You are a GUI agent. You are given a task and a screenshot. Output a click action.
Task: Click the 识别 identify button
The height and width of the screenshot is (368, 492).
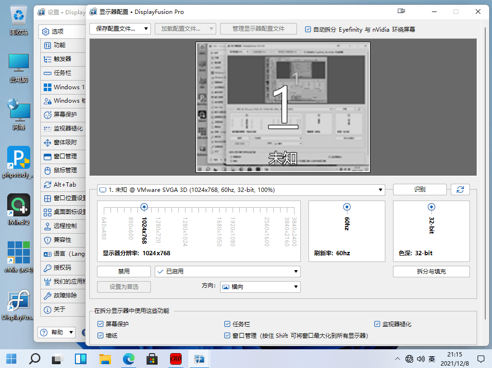[419, 190]
